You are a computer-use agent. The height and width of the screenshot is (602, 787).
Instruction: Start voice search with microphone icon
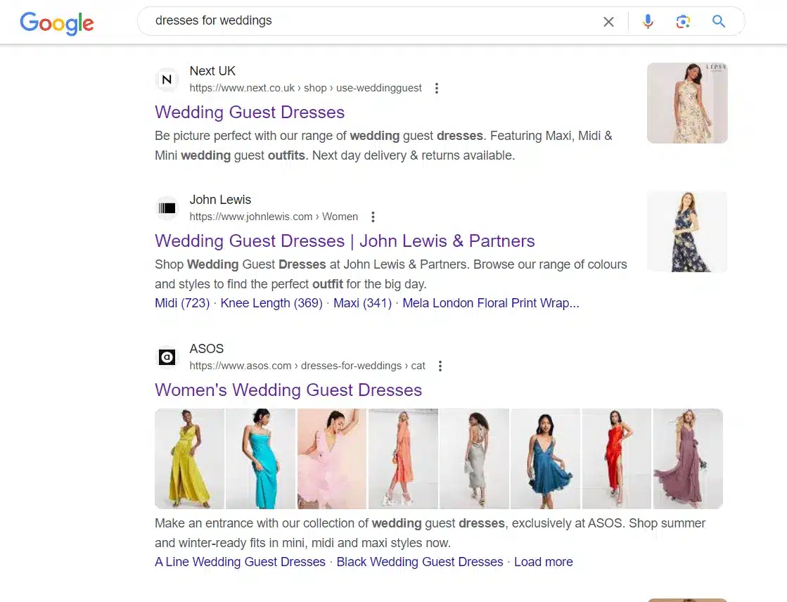[648, 21]
